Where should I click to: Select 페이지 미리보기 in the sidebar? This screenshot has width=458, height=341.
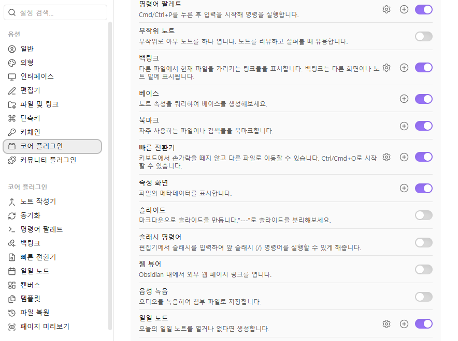point(52,327)
